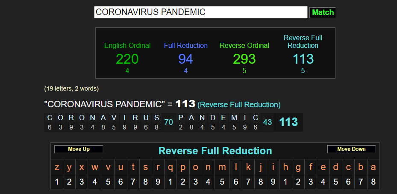Click the Move Up button

(79, 149)
